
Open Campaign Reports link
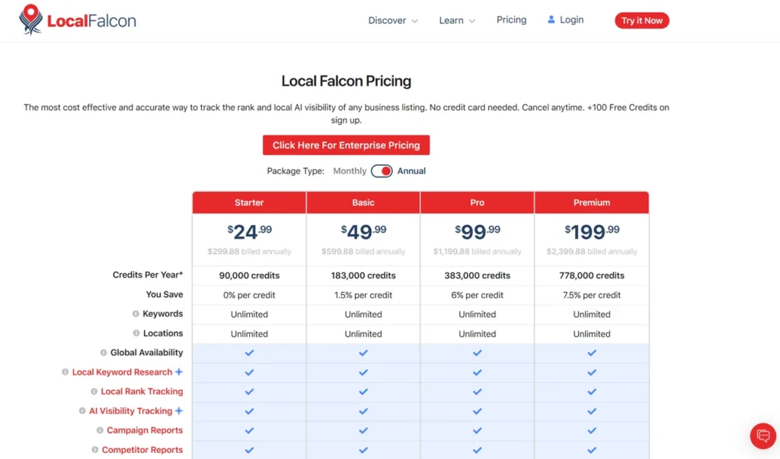pos(145,430)
